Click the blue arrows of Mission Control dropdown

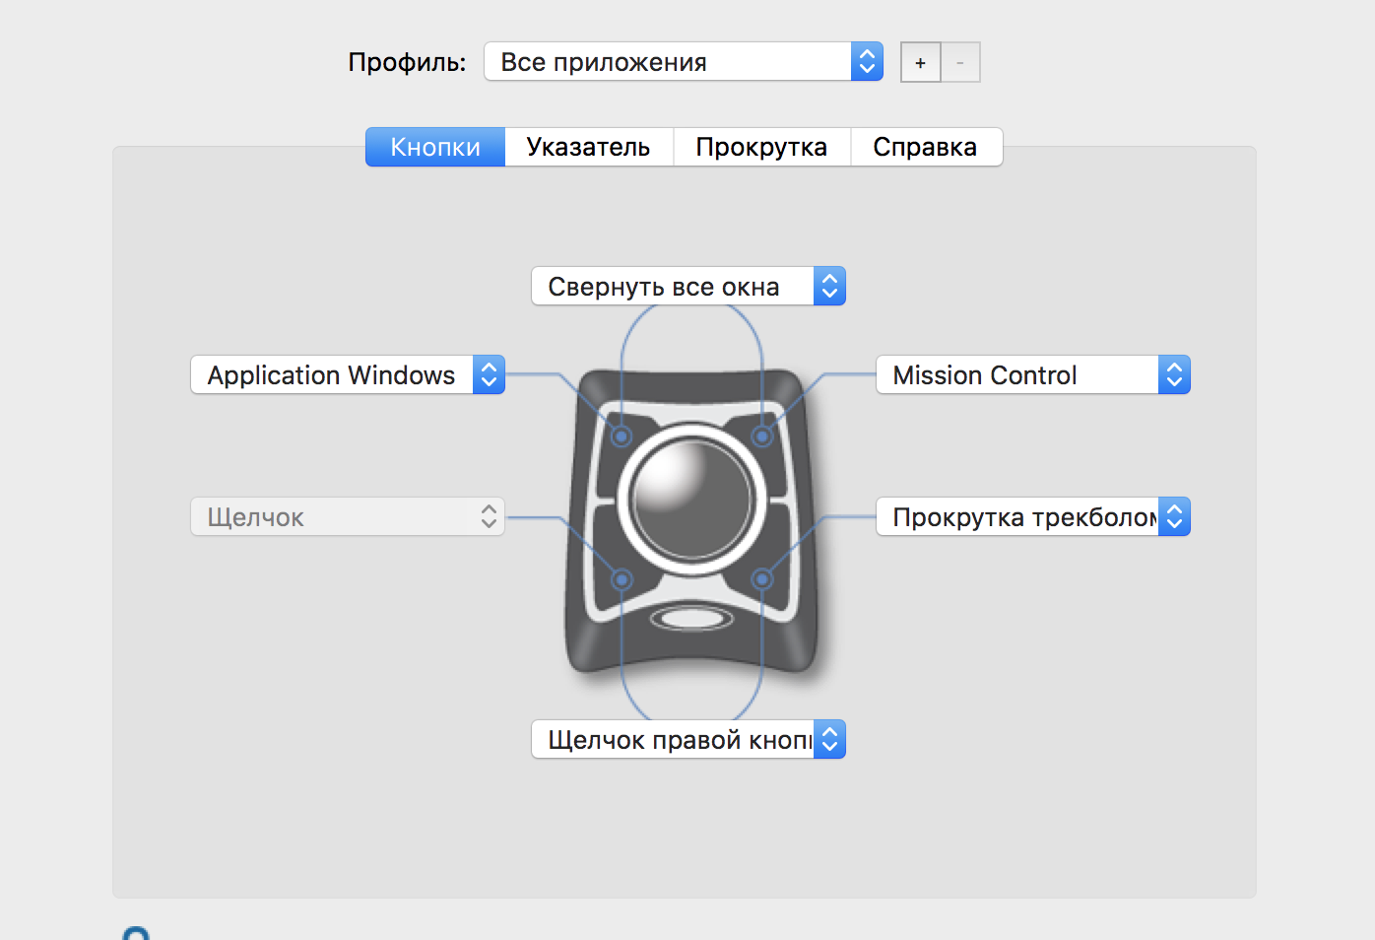coord(1174,374)
